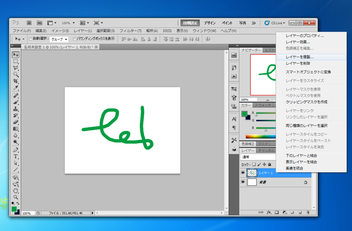
Task: Hide the 背景 layer using its eye icon
Action: (x=243, y=182)
